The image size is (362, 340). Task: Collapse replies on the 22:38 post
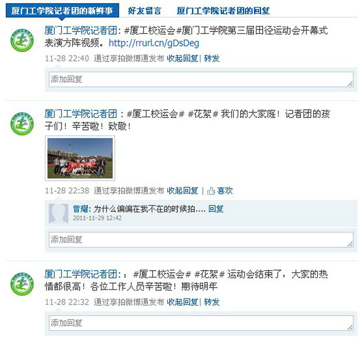[183, 191]
